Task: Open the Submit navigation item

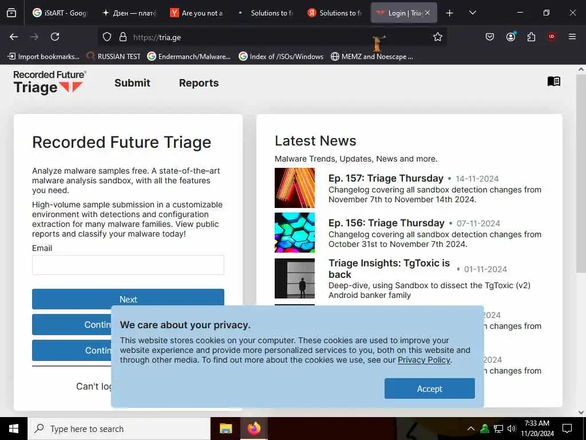Action: tap(132, 83)
